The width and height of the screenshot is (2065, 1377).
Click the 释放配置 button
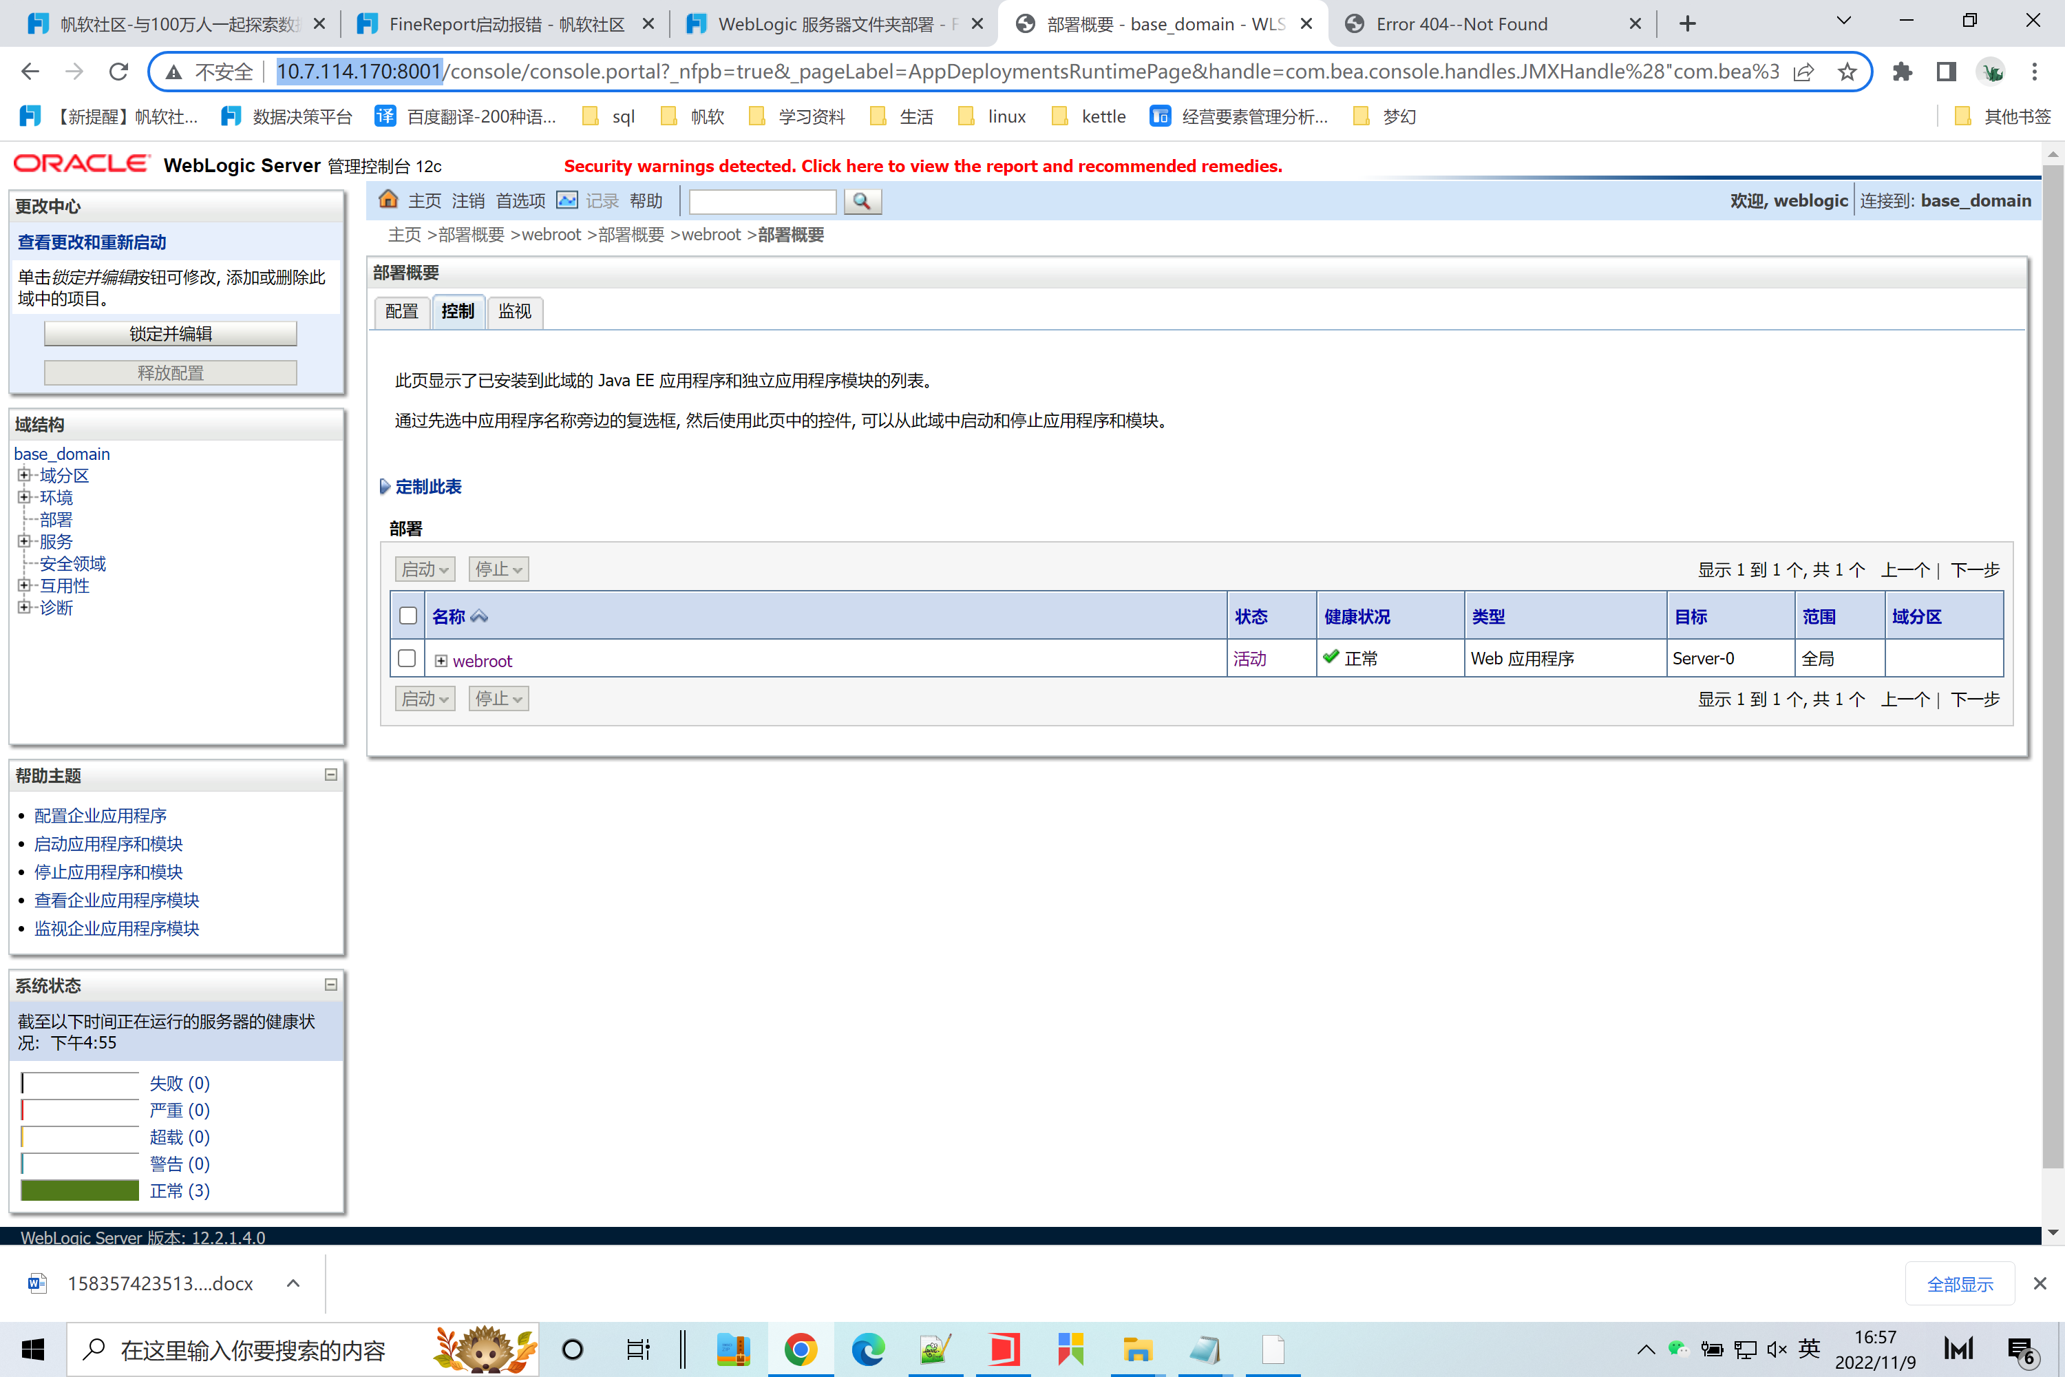(170, 373)
